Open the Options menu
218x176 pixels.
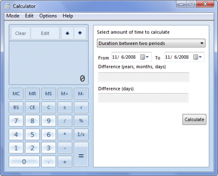pyautogui.click(x=48, y=16)
